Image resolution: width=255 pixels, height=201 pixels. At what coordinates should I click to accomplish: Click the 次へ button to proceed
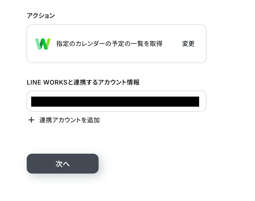[x=63, y=163]
